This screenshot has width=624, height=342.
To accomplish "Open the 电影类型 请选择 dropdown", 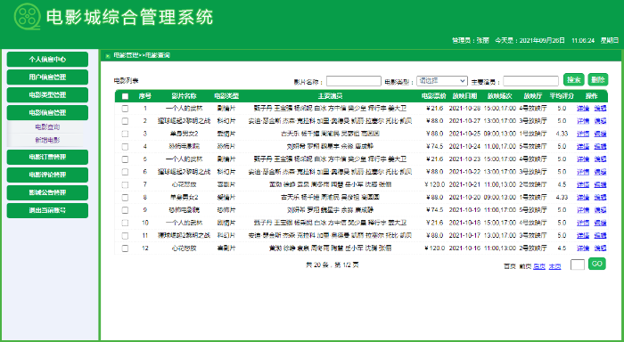I will [x=442, y=81].
